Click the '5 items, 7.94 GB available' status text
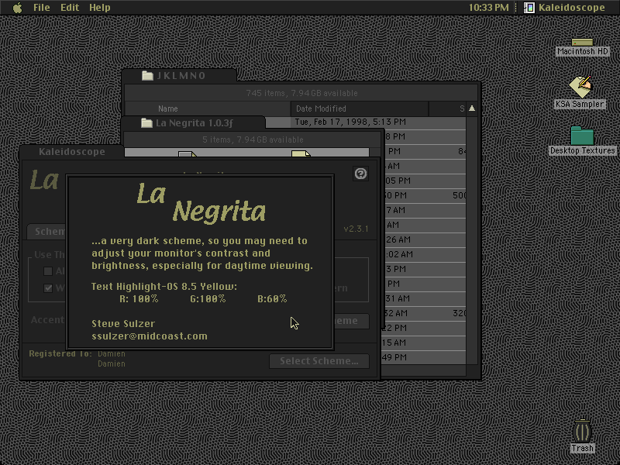Viewport: 620px width, 465px height. click(x=253, y=139)
